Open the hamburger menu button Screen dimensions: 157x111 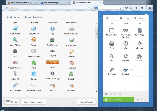pos(150,8)
